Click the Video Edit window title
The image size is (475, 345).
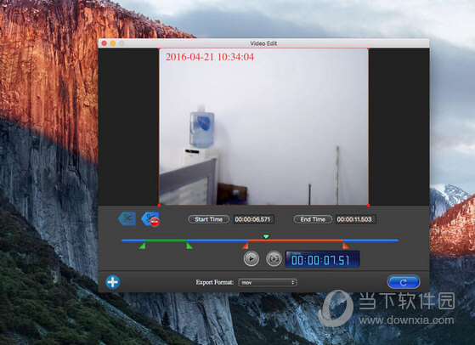(x=263, y=43)
